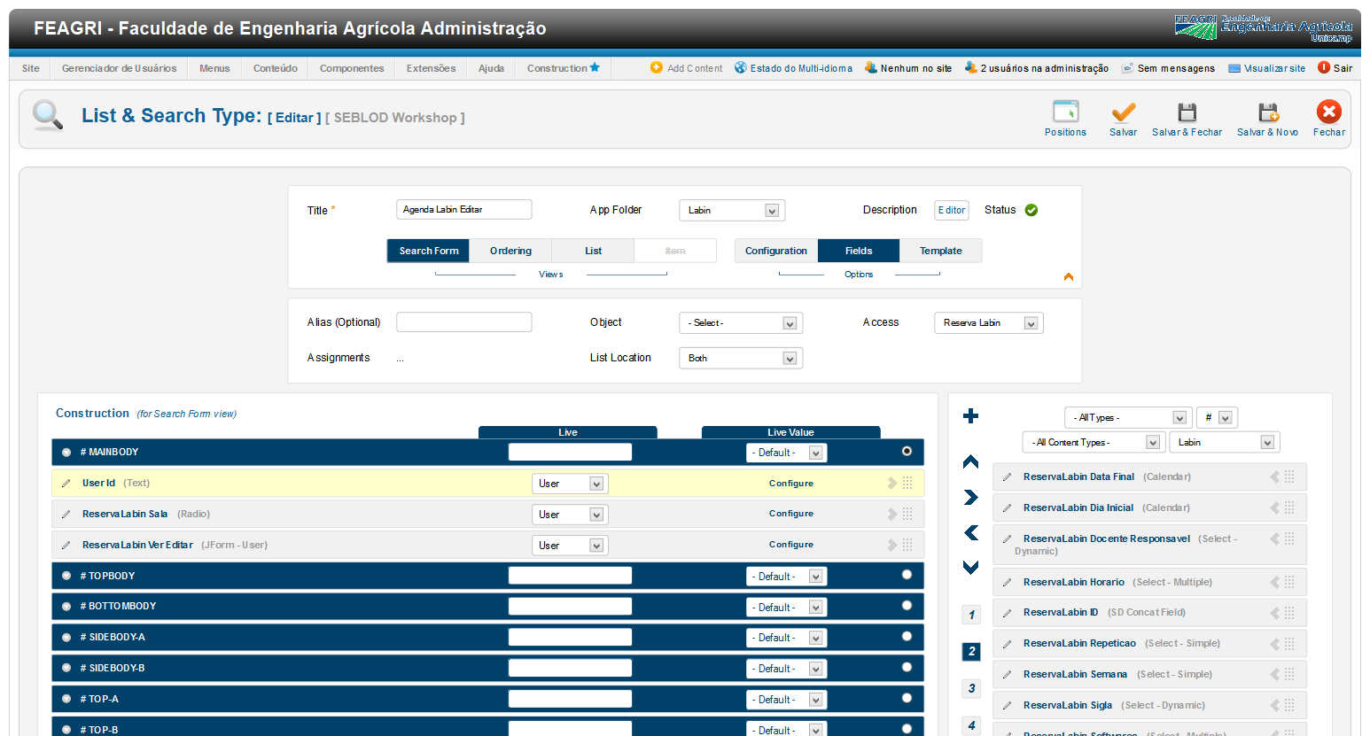Click the down chevron arrow in side panel
1370x736 pixels.
coord(971,568)
